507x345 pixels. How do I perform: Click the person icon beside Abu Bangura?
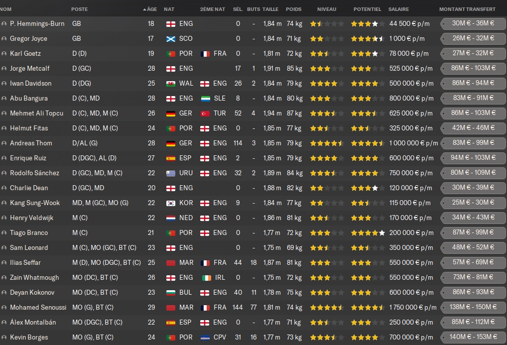(4, 98)
